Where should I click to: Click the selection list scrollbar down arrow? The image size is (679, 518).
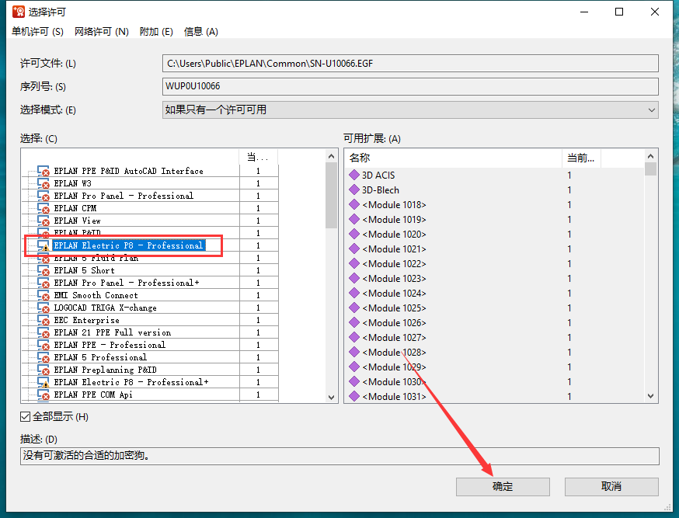[x=331, y=398]
